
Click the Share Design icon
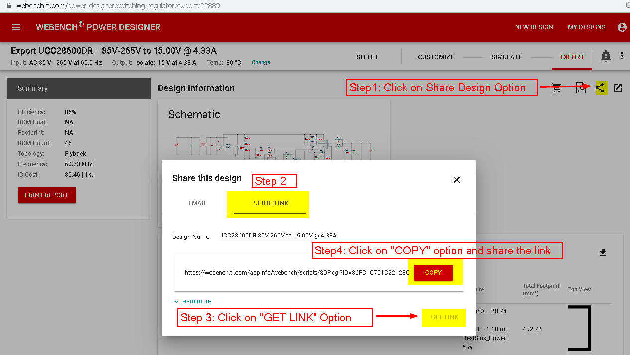coord(600,88)
